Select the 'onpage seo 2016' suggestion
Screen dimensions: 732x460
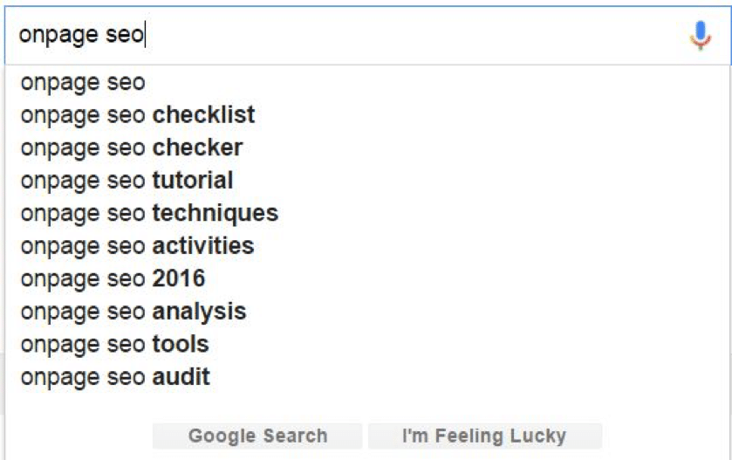(x=367, y=278)
